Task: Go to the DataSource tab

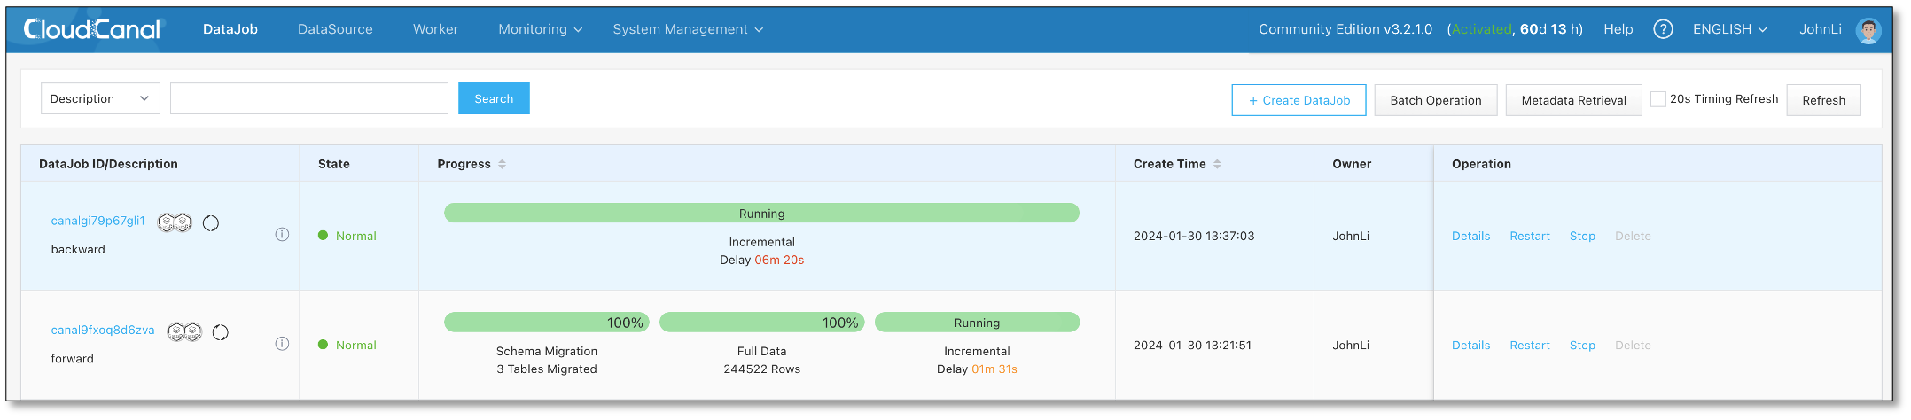Action: (x=335, y=29)
